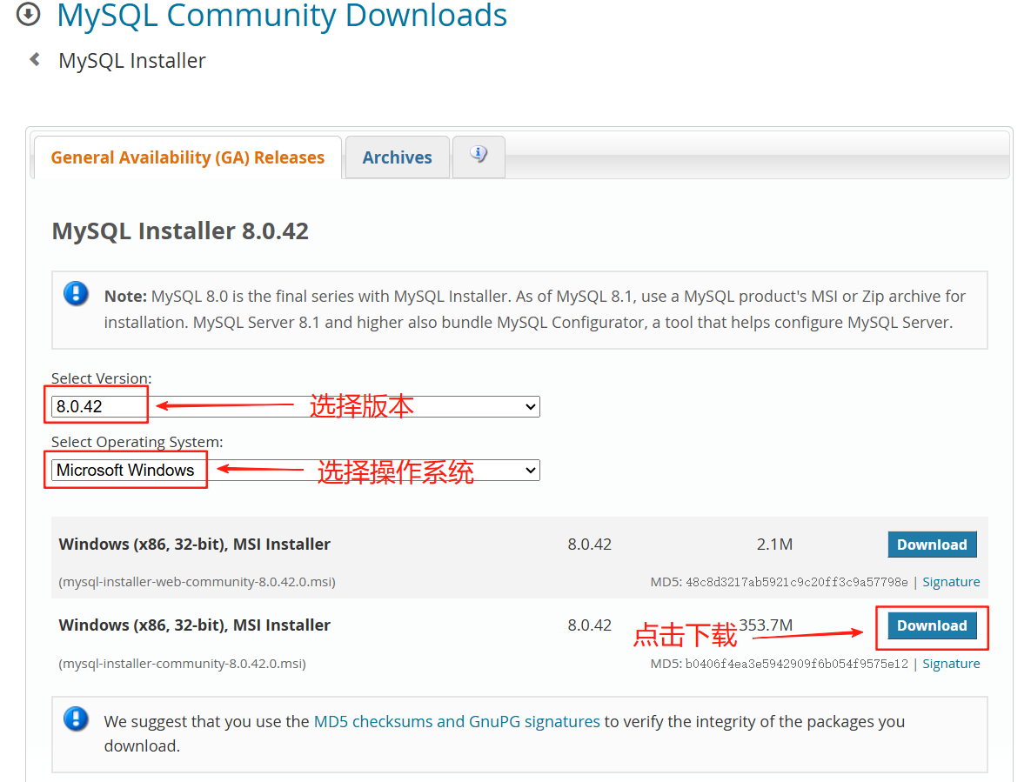Switch to the Archives tab

click(397, 157)
